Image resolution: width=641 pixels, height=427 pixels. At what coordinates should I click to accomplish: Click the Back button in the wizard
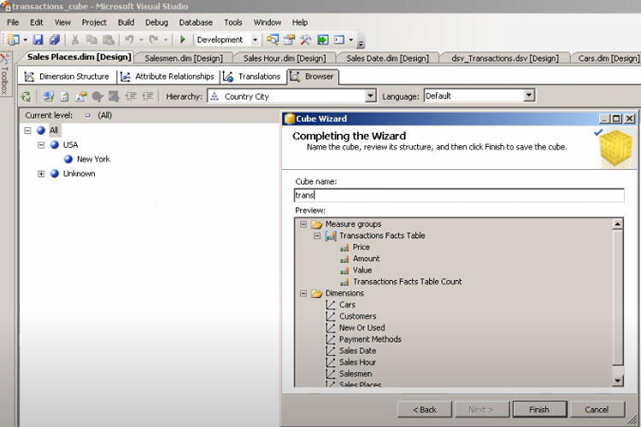click(x=424, y=409)
